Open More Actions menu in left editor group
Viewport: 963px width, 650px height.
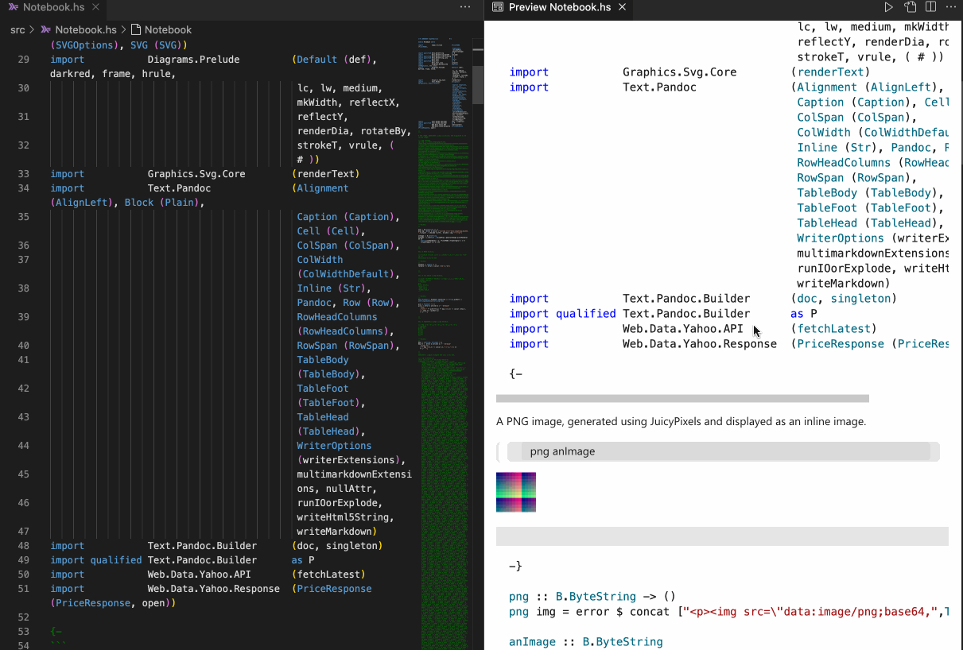[x=465, y=7]
